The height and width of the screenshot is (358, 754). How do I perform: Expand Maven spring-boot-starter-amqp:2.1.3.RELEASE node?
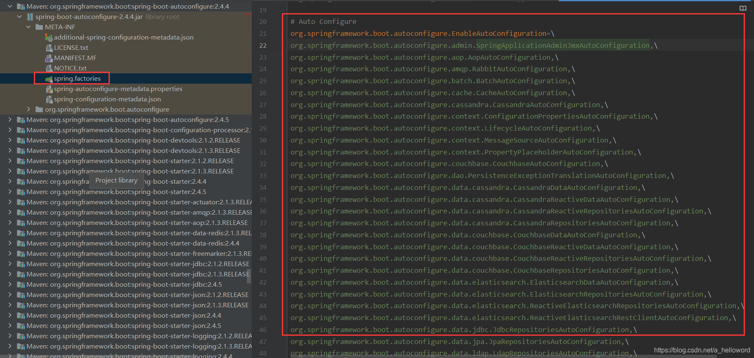[x=10, y=213]
